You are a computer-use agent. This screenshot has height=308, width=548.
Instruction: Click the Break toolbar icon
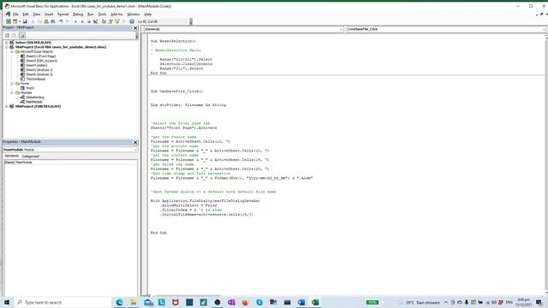[82, 21]
